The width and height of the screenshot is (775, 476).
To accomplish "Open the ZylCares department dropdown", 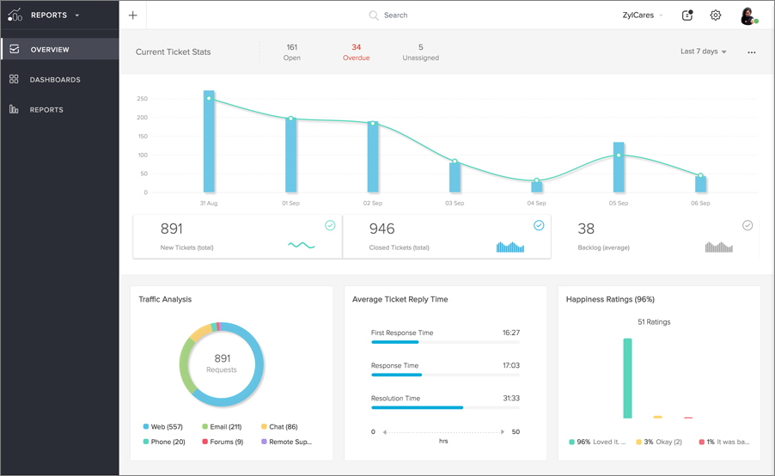I will coord(643,15).
